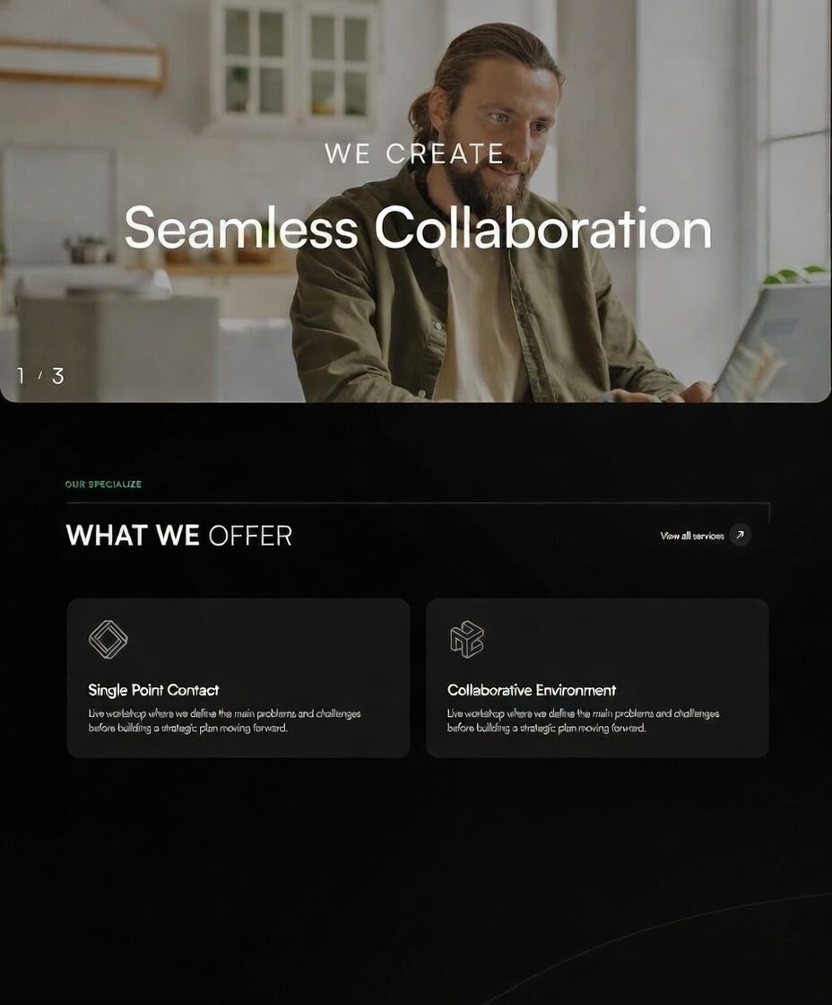
Task: Click the divider line under OUR SPECIALIZE
Action: [418, 503]
